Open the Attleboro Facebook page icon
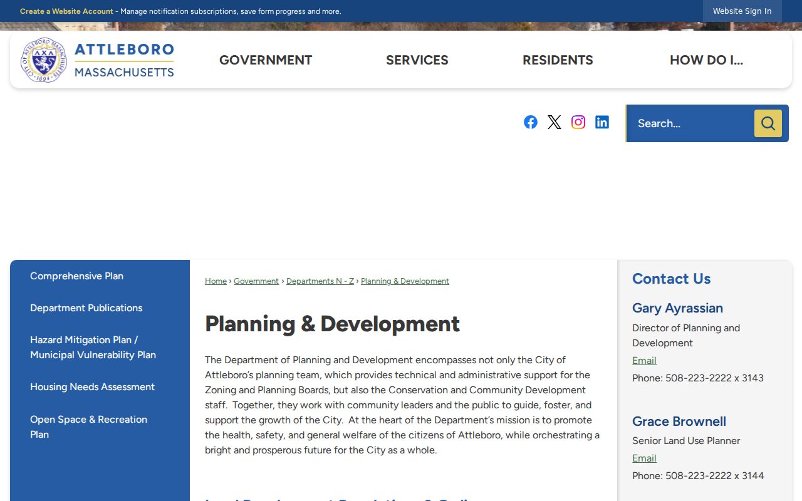This screenshot has width=802, height=501. [x=531, y=122]
